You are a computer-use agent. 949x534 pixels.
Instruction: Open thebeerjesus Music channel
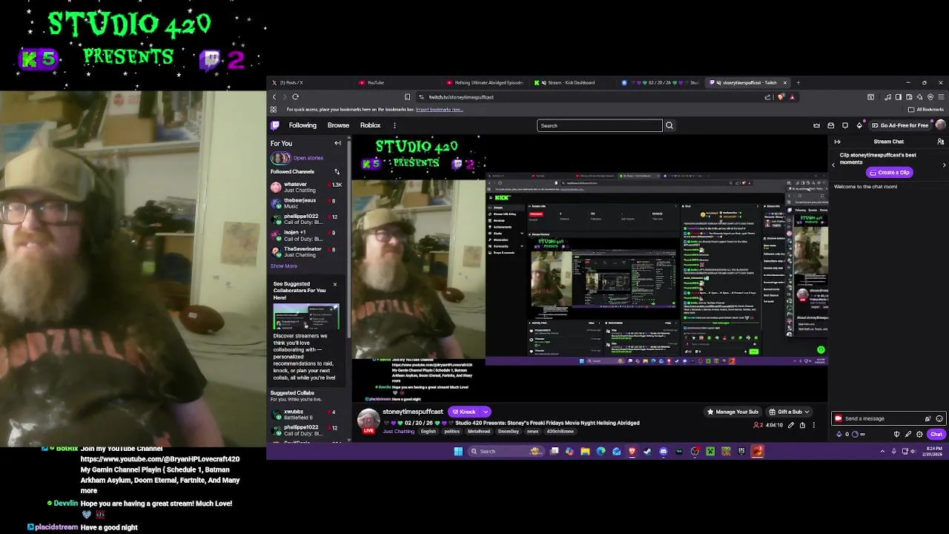[x=305, y=203]
